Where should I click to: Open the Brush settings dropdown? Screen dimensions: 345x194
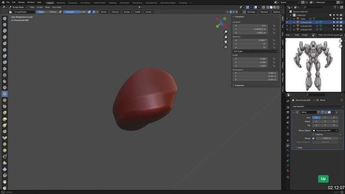tap(105, 12)
